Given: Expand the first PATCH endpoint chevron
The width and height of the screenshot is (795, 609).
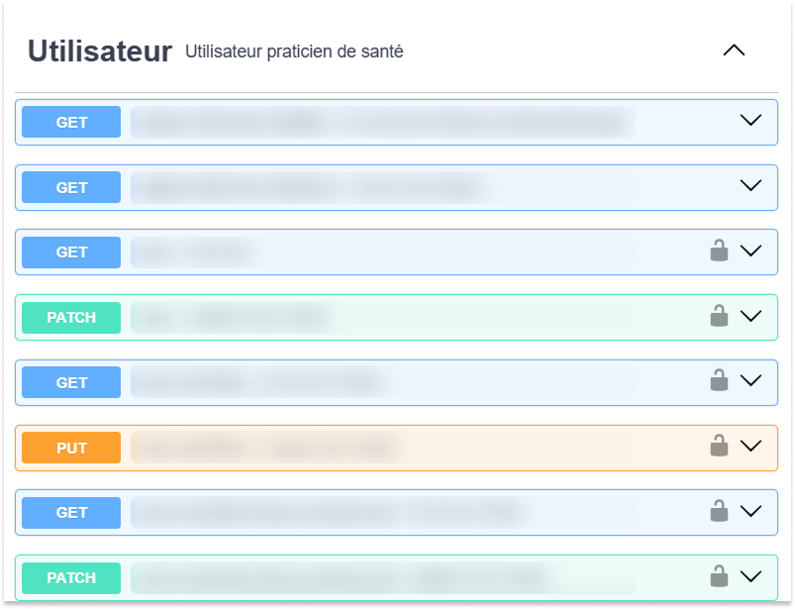Looking at the screenshot, I should (750, 316).
